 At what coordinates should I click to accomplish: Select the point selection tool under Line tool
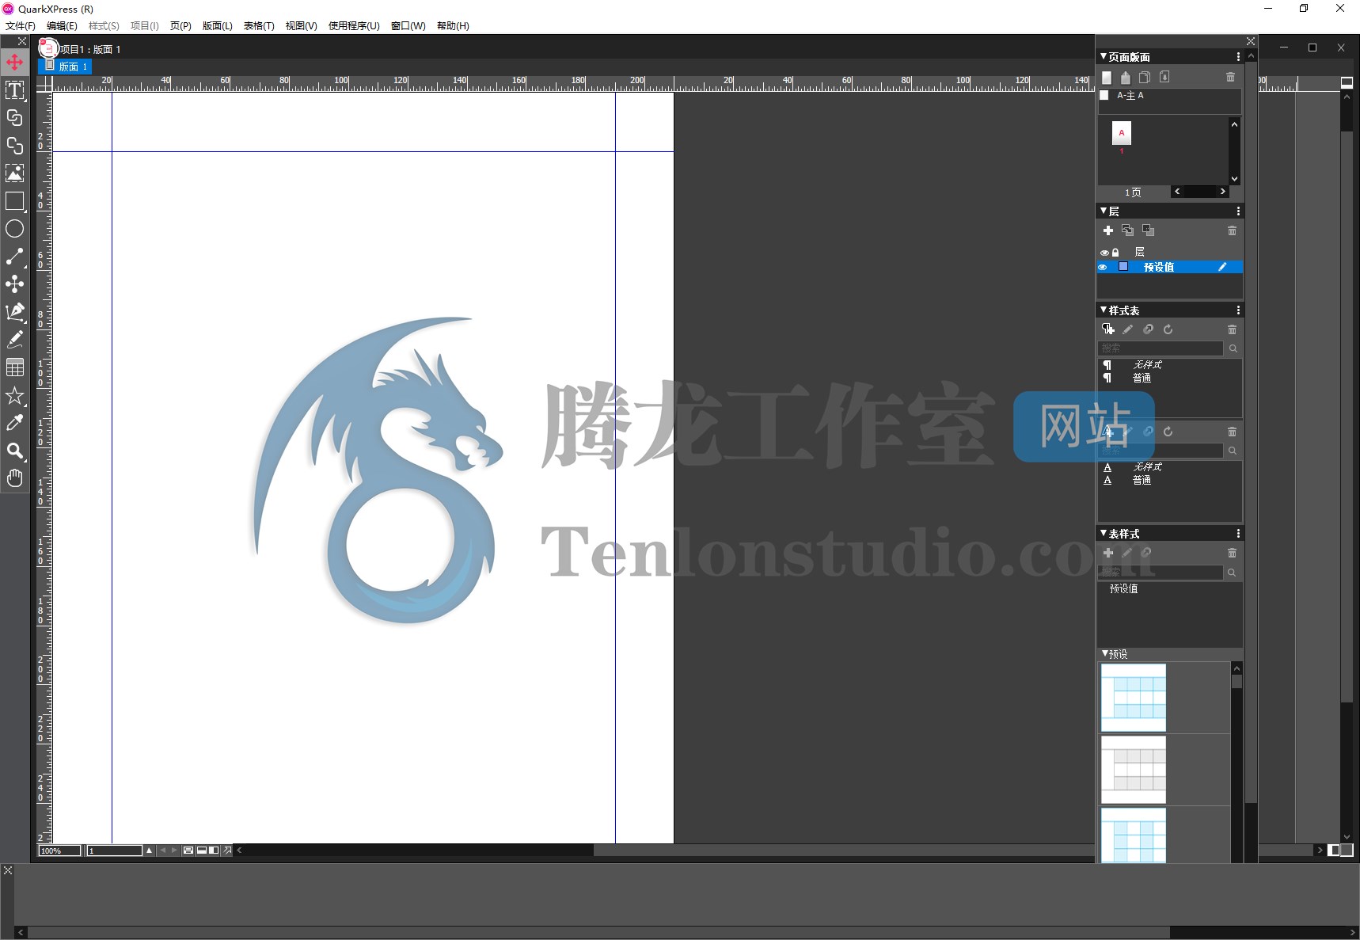[14, 284]
